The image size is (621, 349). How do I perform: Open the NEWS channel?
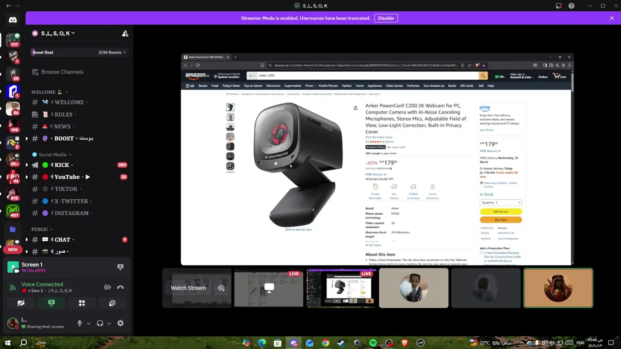(79, 127)
